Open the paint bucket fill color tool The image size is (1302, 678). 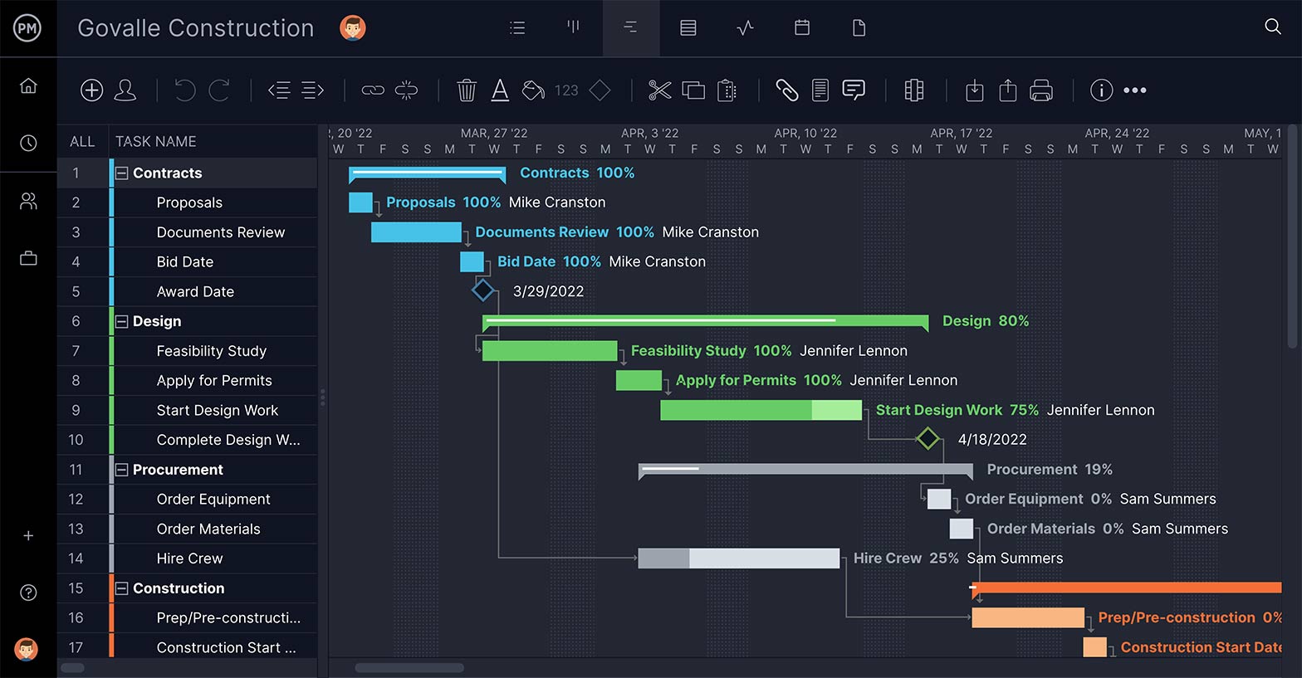click(532, 90)
